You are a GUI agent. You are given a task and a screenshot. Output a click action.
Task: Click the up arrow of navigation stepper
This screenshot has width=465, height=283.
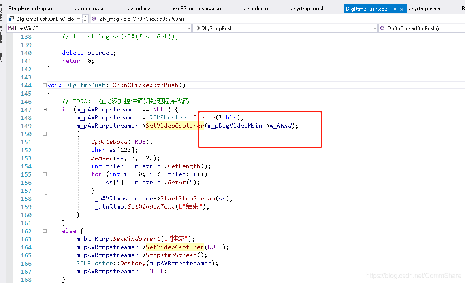[x=85, y=17]
